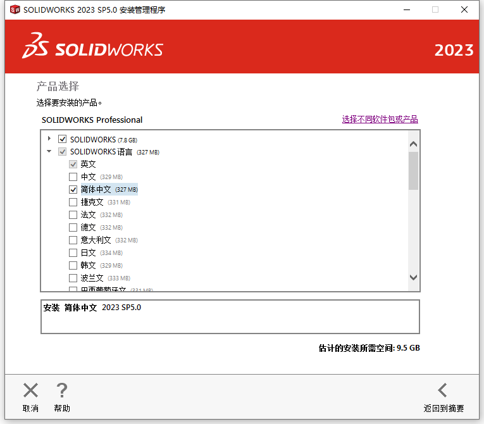The width and height of the screenshot is (484, 424).
Task: Select the SOLIDWORKS 语言 (327 MB) row label
Action: 115,152
